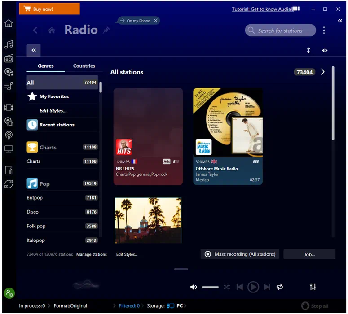Open the TV monitor icon in sidebar

(x=9, y=149)
